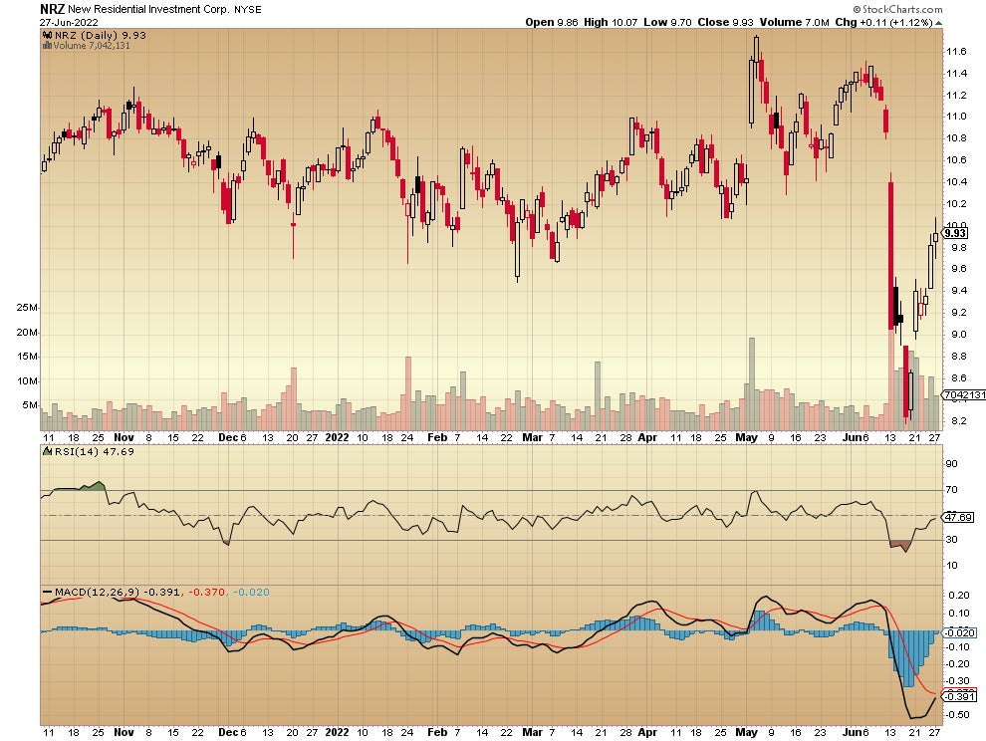Click the 70 overbought label on RSI axis

click(951, 489)
